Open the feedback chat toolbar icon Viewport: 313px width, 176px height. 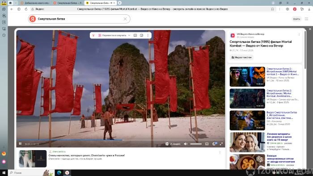(x=302, y=9)
